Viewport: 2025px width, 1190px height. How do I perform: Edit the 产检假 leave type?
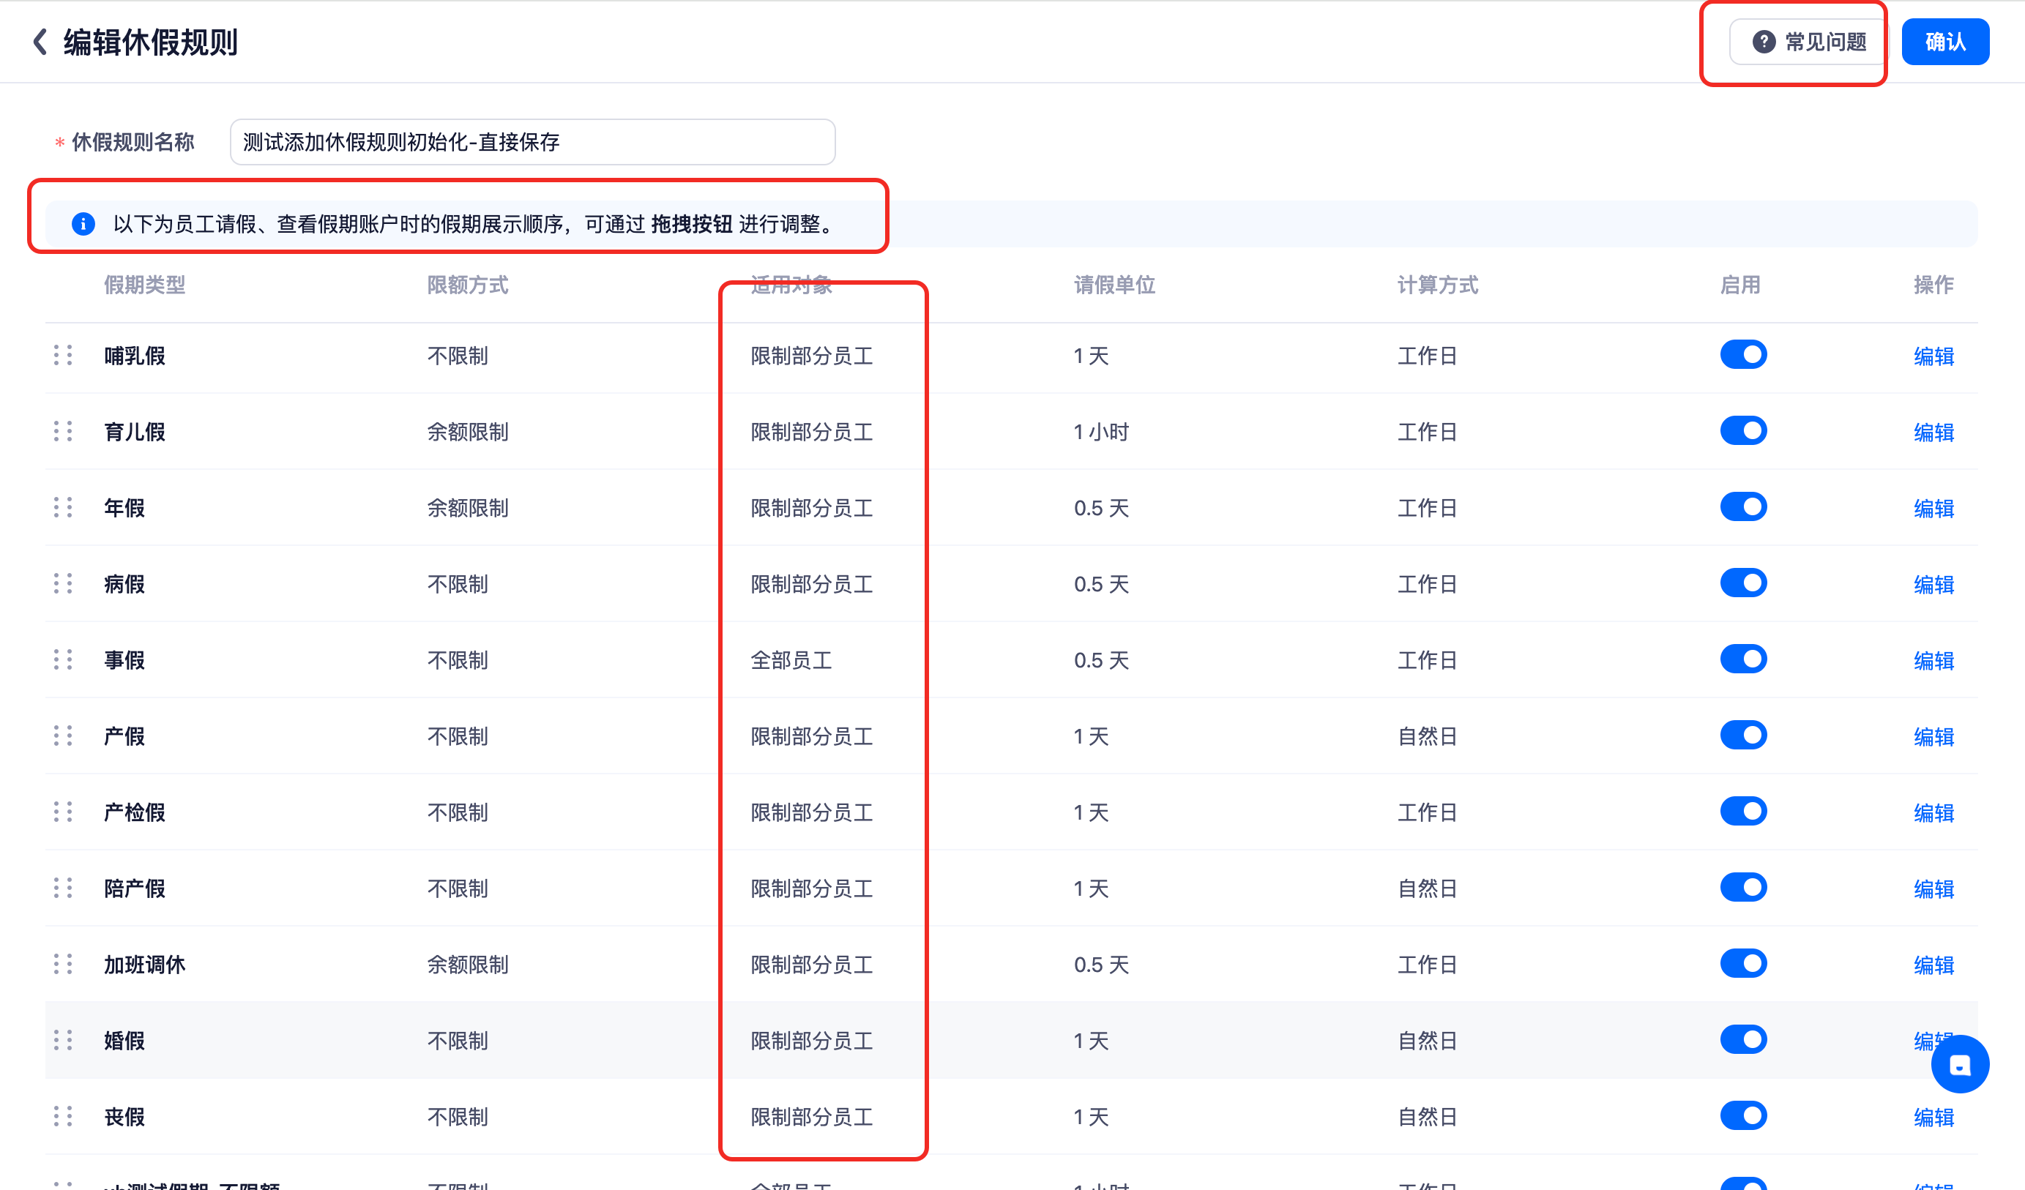(1933, 812)
